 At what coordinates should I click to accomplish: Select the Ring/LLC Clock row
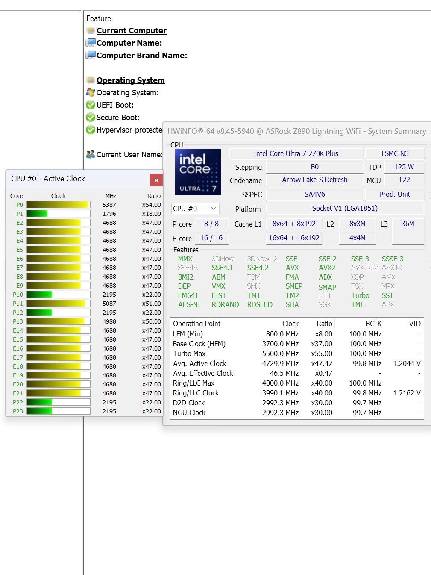point(297,393)
